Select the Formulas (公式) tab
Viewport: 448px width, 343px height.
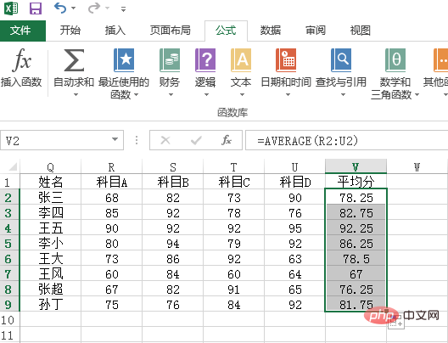(x=226, y=31)
